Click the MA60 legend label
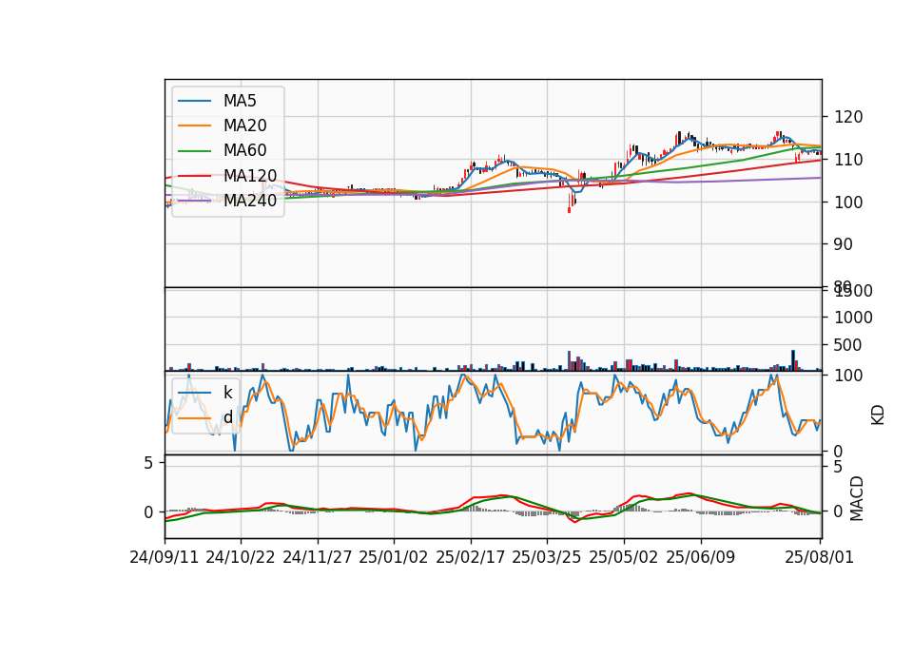This screenshot has width=913, height=656. point(245,150)
